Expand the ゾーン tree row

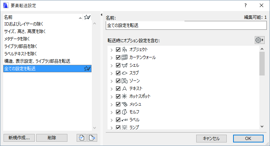tap(111, 81)
